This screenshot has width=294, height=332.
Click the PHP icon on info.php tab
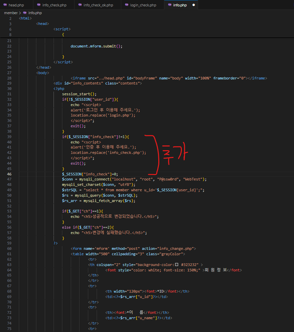pos(170,5)
